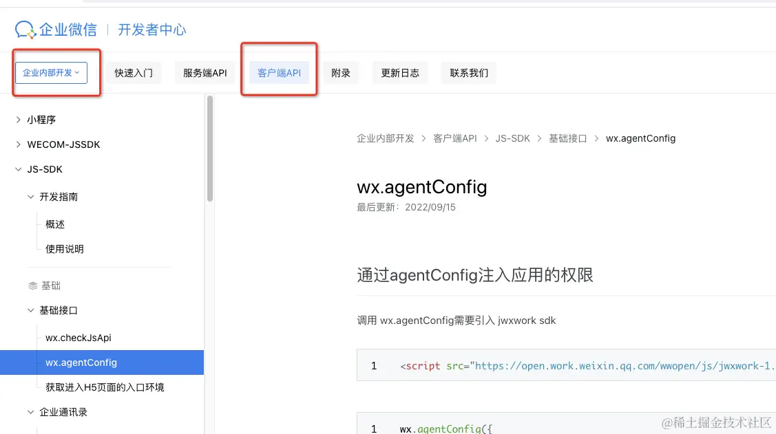Screen dimensions: 776x434
Task: Click breadcrumb link 基础接口
Action: 567,138
